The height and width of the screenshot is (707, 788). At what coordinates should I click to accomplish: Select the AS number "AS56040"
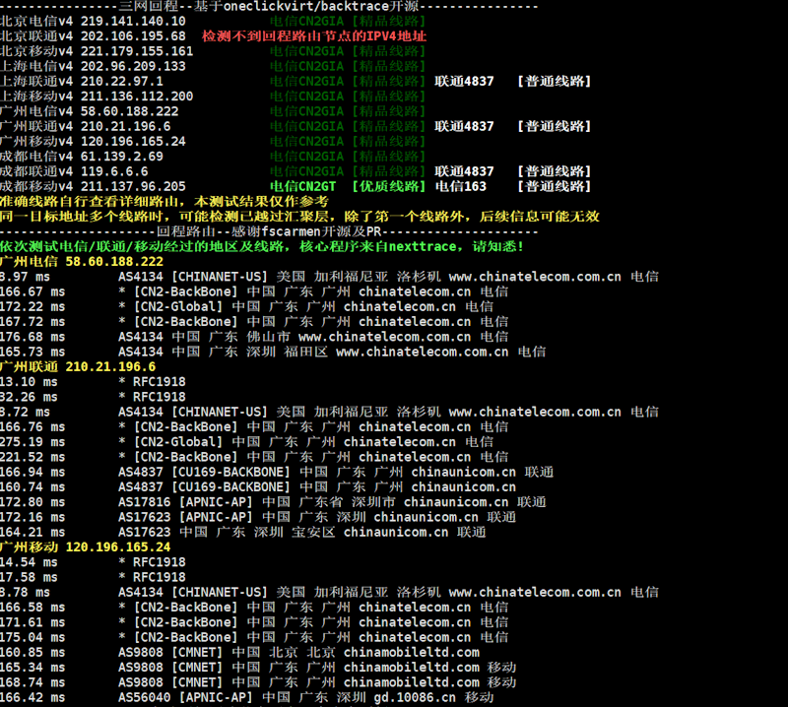coord(144,698)
